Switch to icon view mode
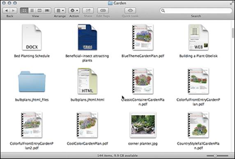This screenshot has width=235, height=159. [x=24, y=11]
